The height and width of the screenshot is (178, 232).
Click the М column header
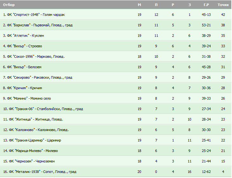pos(139,5)
